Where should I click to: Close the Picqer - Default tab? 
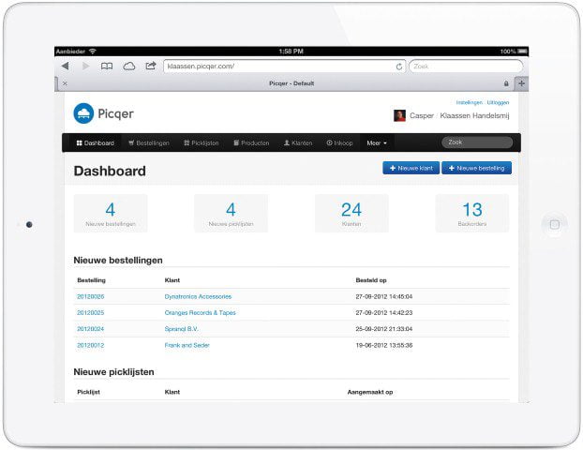(65, 83)
